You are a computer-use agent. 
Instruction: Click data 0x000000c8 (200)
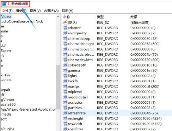pos(145,87)
